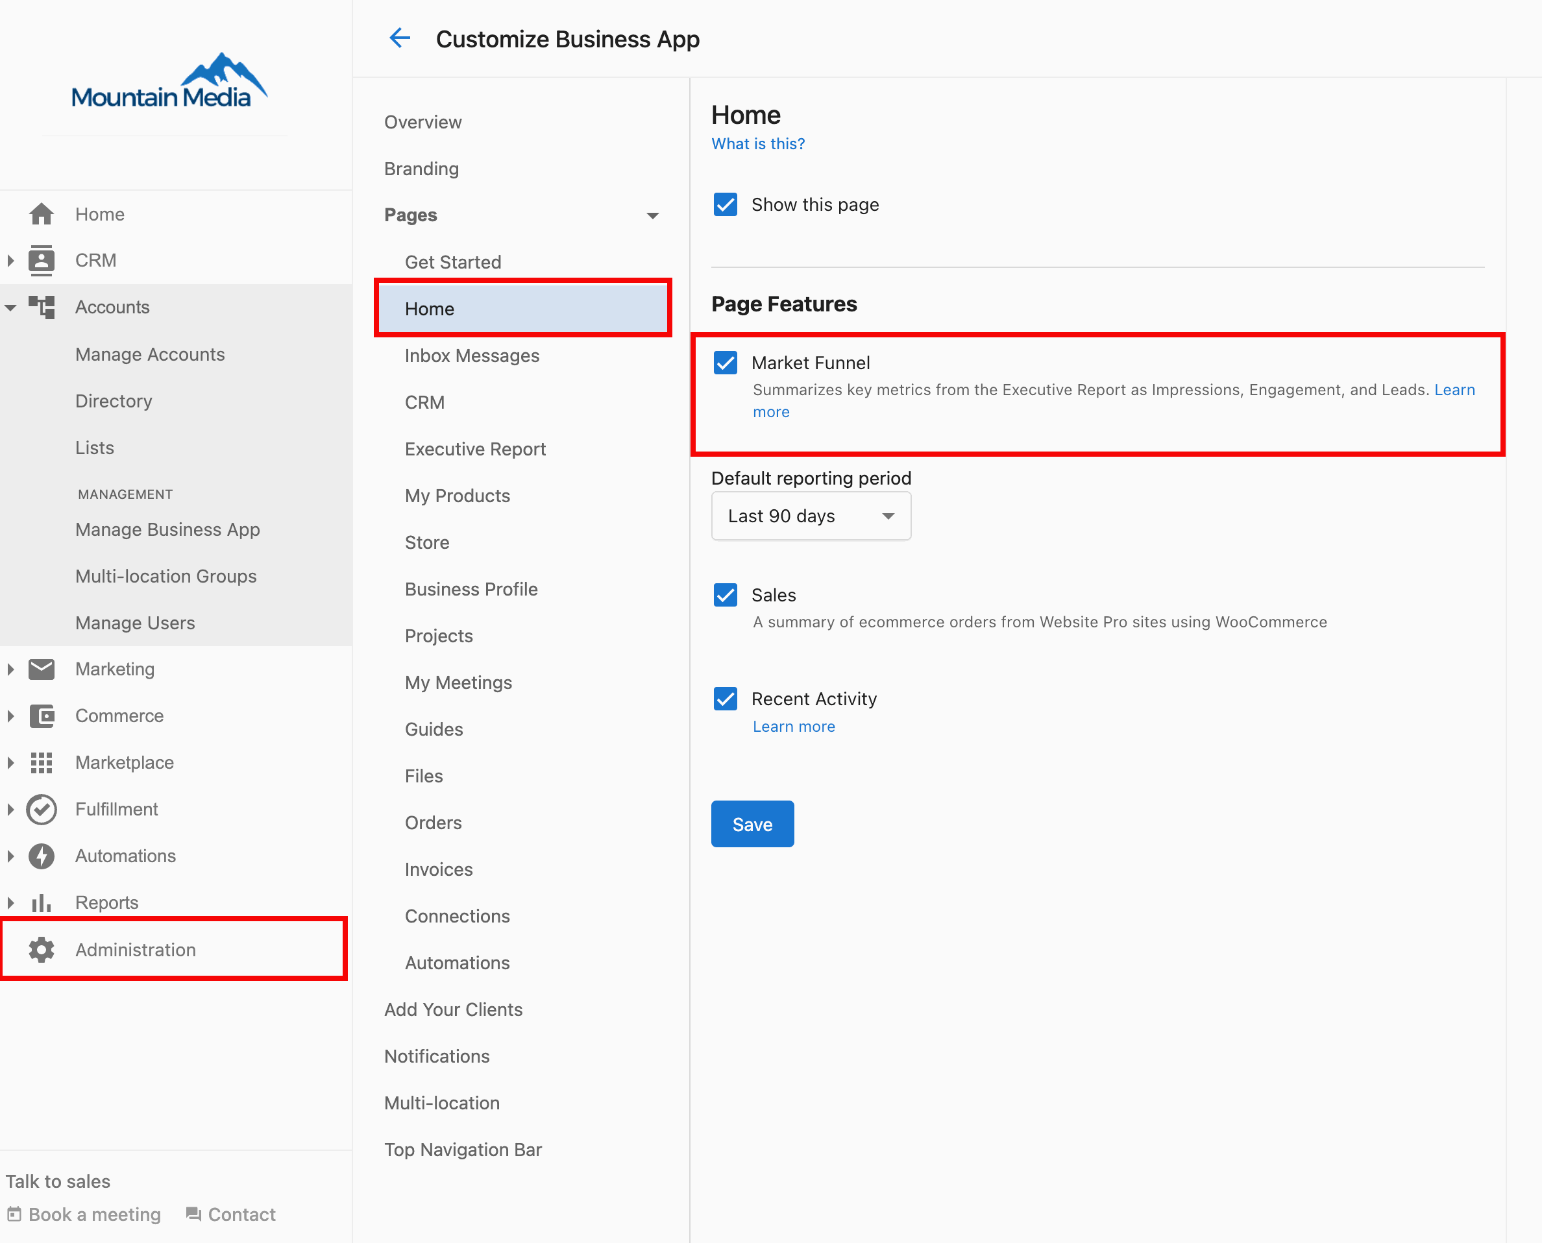Open the Overview settings section

click(x=422, y=122)
